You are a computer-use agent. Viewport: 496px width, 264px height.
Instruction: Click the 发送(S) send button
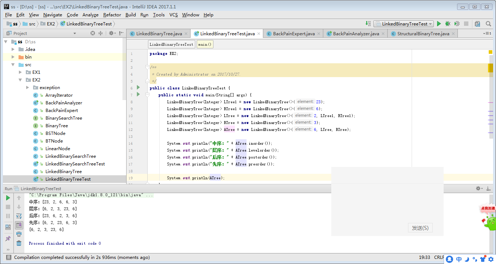[420, 228]
